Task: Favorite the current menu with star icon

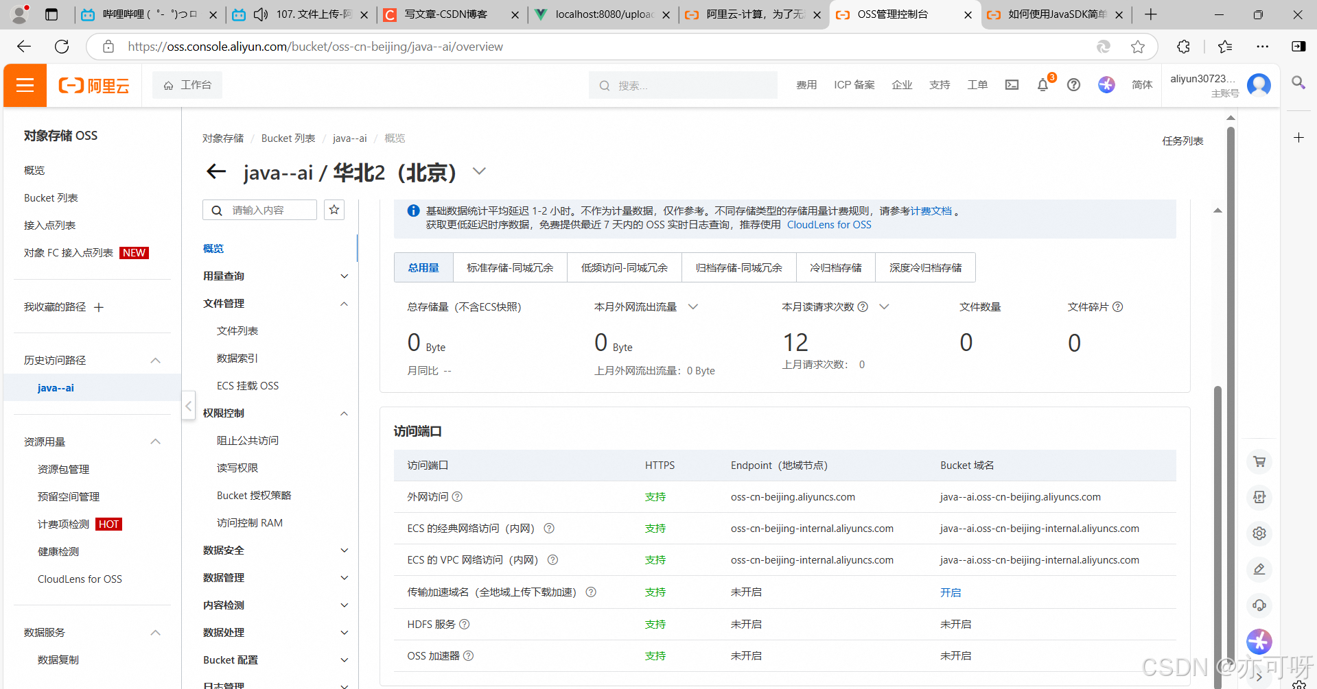Action: tap(334, 210)
